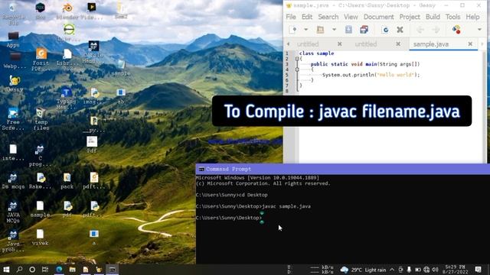The width and height of the screenshot is (490, 275).
Task: Click the 'javac sample.java' command line text
Action: (286, 206)
